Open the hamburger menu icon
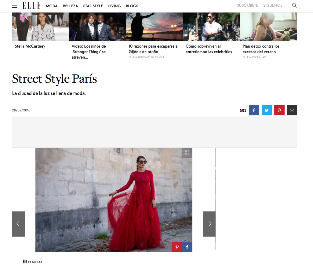This screenshot has height=275, width=313. (15, 5)
